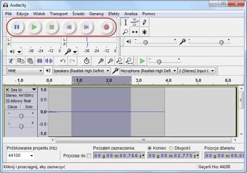Zoom out of the timeline
This screenshot has width=247, height=173.
pos(110,61)
